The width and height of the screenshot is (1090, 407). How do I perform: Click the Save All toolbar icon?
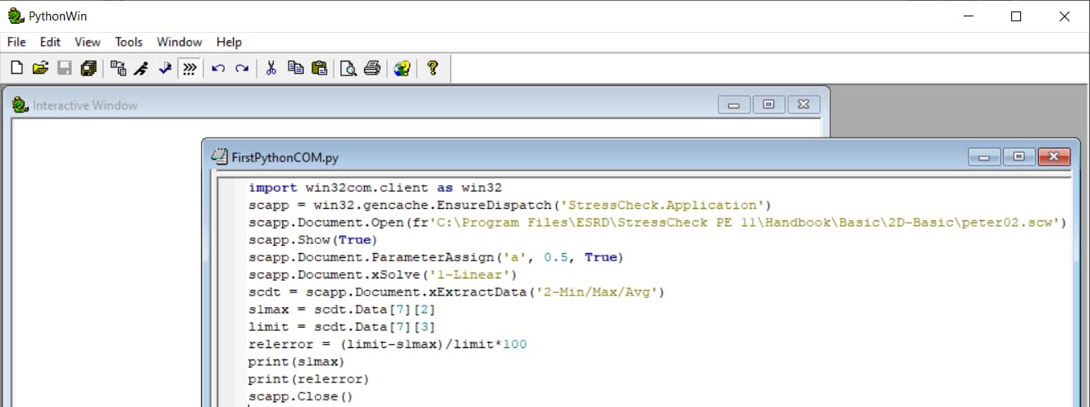click(x=89, y=69)
